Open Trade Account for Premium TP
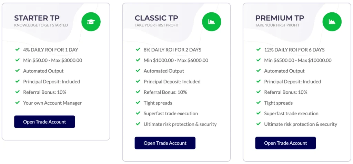The height and width of the screenshot is (164, 353). click(285, 143)
